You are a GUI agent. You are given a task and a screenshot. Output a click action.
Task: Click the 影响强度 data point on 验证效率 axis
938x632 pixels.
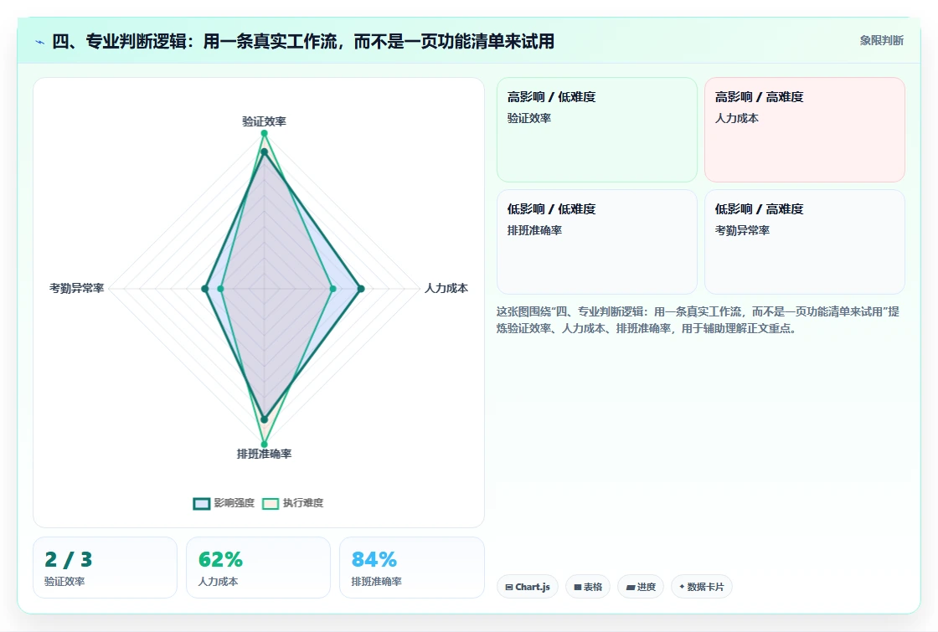pyautogui.click(x=264, y=152)
